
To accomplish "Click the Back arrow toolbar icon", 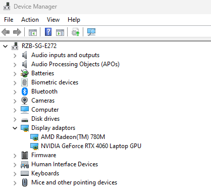I will [x=6, y=32].
